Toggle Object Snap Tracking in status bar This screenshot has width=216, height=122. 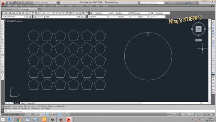(47, 115)
